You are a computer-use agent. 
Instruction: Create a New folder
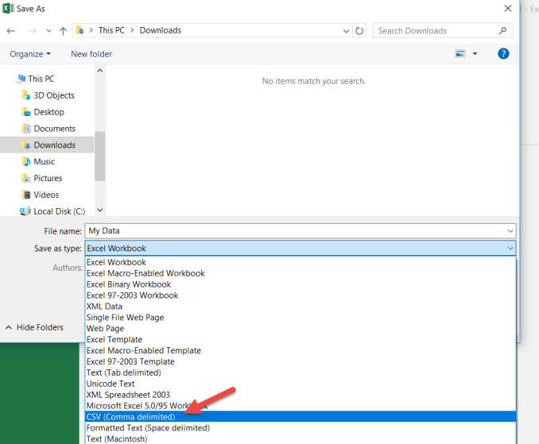91,54
